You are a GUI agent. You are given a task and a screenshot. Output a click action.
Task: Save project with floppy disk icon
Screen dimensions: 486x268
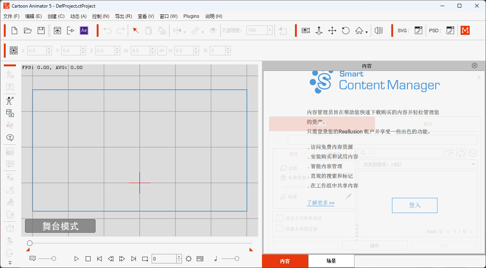41,31
